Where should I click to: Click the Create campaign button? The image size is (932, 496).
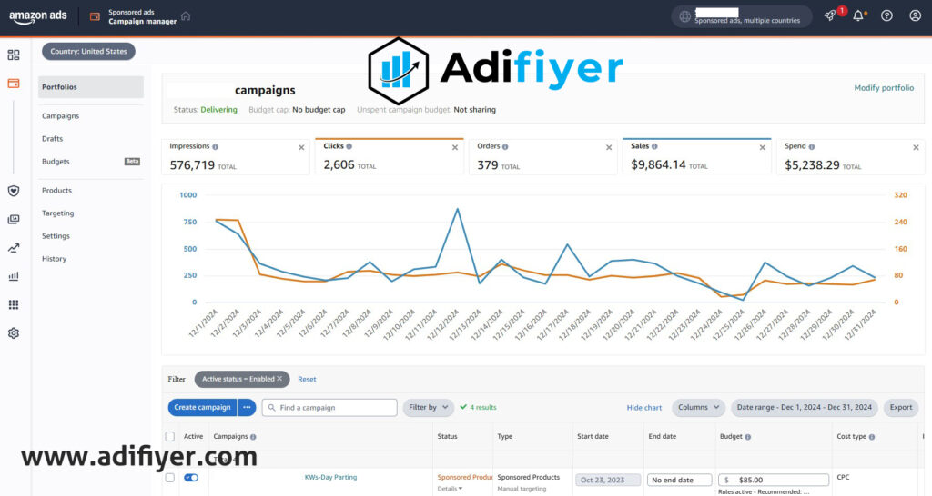click(x=203, y=408)
